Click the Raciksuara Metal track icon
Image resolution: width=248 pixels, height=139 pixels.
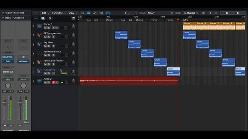pos(39,53)
